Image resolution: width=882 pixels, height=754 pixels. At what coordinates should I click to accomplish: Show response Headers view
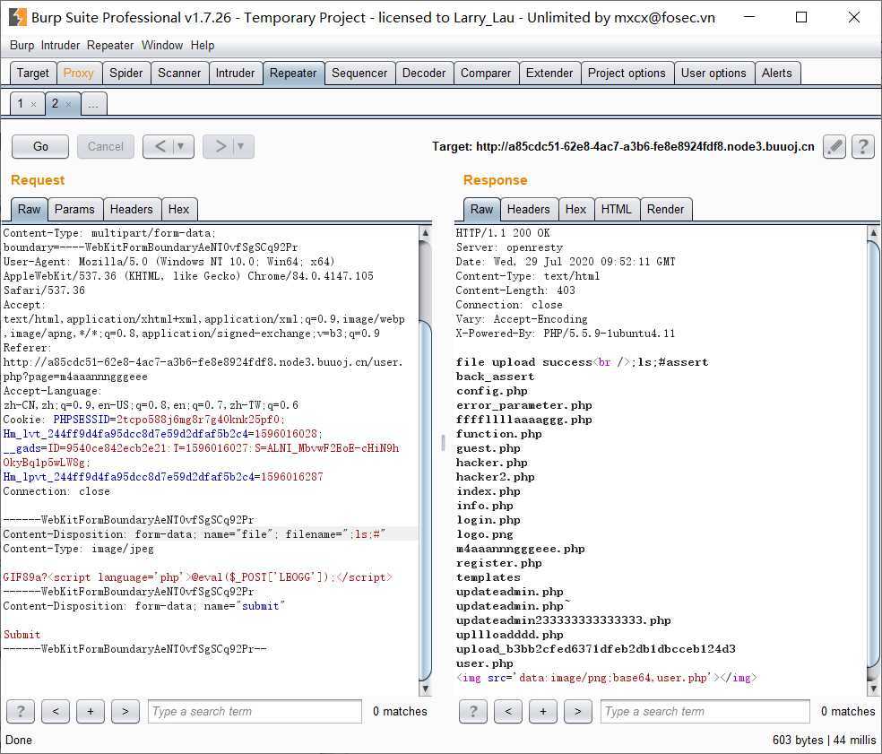[x=529, y=209]
